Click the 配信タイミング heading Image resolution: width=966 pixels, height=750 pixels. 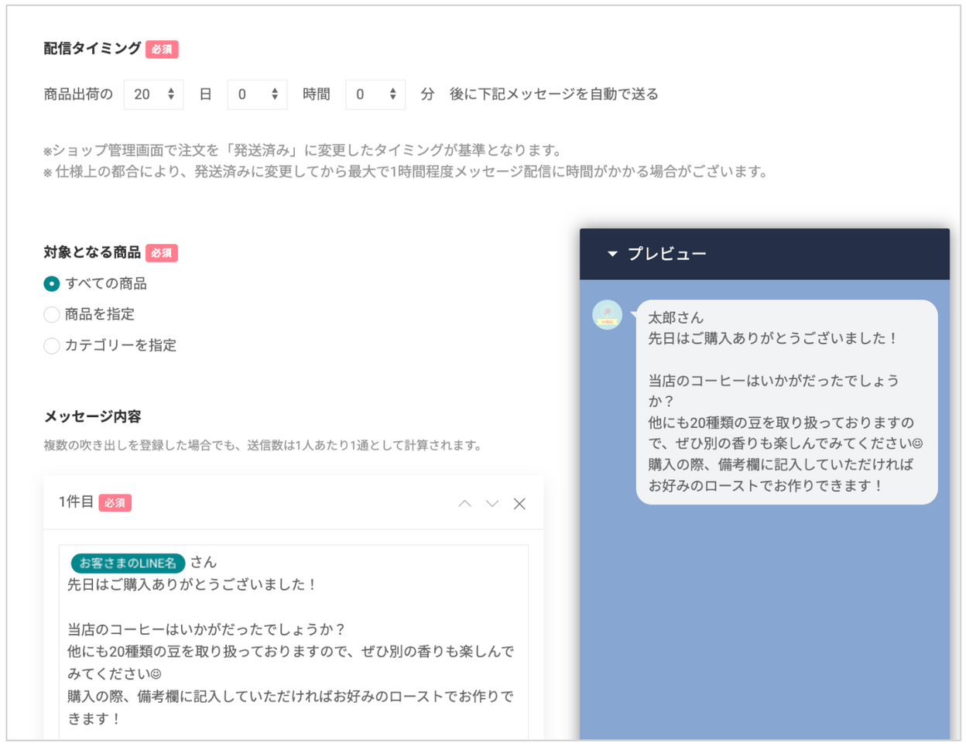[92, 48]
